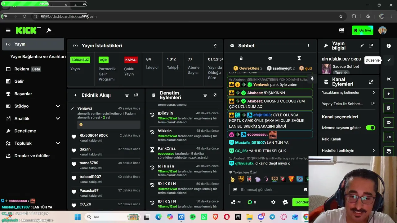This screenshot has height=223, width=397.
Task: Open Telegram from the taskbar
Action: click(272, 217)
